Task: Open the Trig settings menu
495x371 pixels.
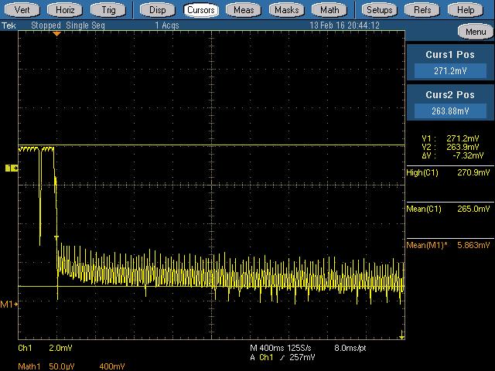Action: tap(108, 10)
